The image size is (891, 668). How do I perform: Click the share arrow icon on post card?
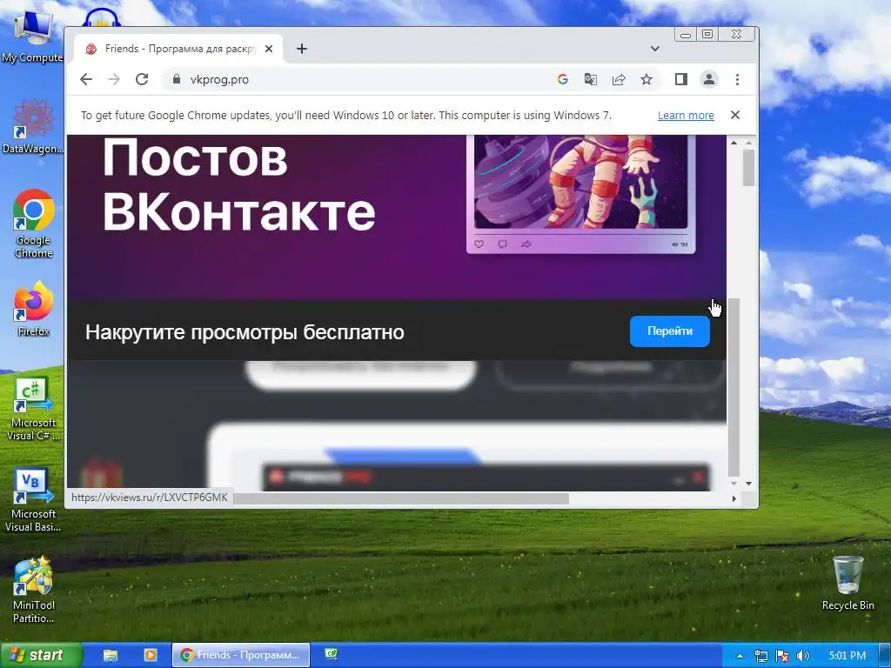526,244
